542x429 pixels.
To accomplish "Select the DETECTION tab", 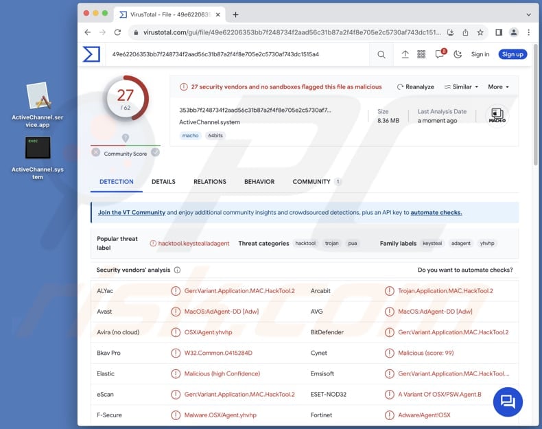I will [x=117, y=181].
